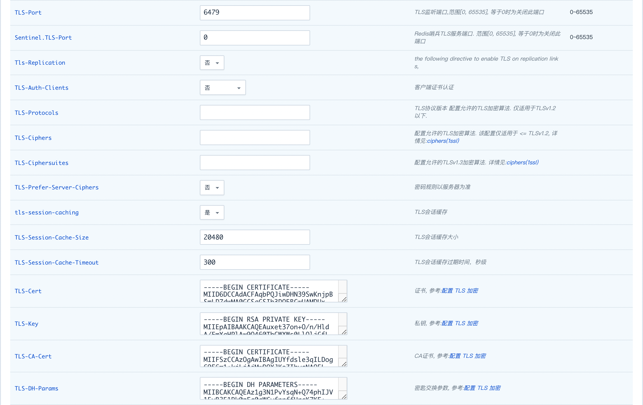
Task: Click the tls-session-caching label
Action: pyautogui.click(x=47, y=212)
